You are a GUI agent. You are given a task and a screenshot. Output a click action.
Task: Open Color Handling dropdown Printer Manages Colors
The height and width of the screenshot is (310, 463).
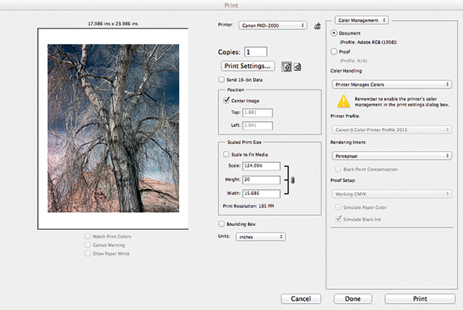point(392,84)
